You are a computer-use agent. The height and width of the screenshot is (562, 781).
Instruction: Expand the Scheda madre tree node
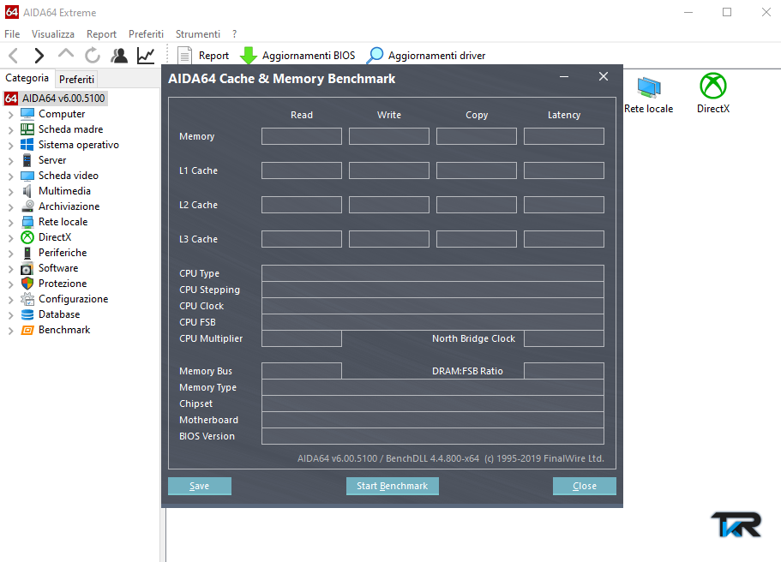tap(11, 130)
